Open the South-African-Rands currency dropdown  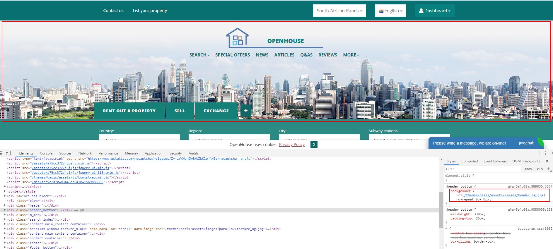pos(339,11)
